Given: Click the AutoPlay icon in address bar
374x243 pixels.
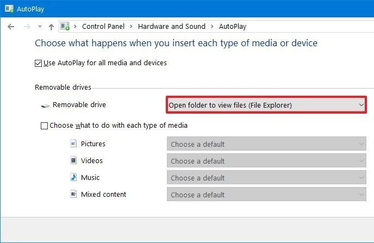Looking at the screenshot, I should coord(65,27).
